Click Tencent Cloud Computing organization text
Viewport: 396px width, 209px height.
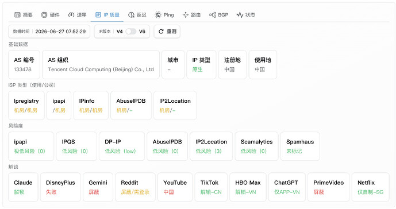tap(101, 69)
